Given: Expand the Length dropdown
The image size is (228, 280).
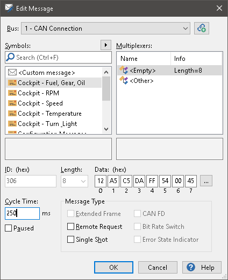Looking at the screenshot, I should (x=74, y=181).
